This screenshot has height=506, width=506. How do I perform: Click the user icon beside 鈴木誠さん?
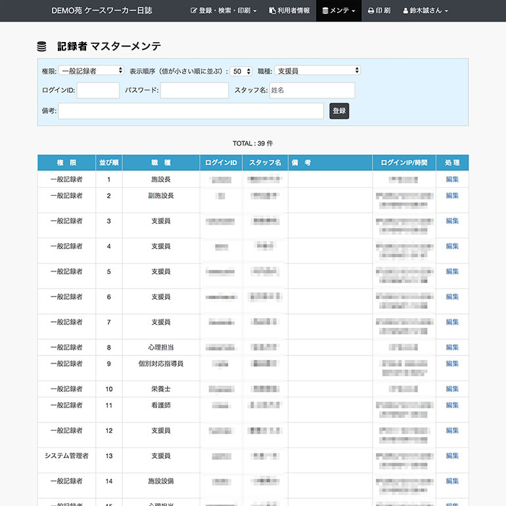(x=405, y=11)
